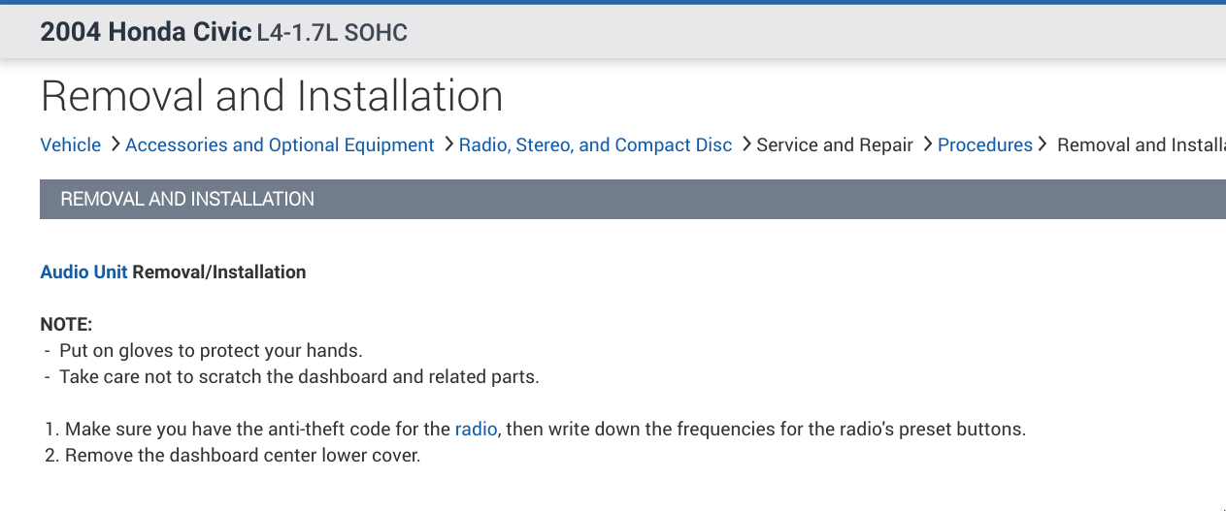
Task: Click chevron just before Procedures breadcrumb
Action: [927, 144]
